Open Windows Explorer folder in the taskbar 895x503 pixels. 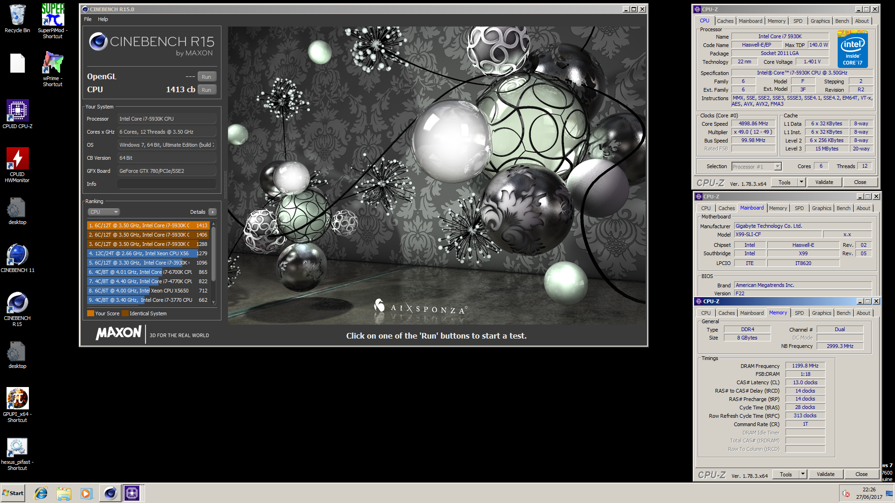(64, 493)
